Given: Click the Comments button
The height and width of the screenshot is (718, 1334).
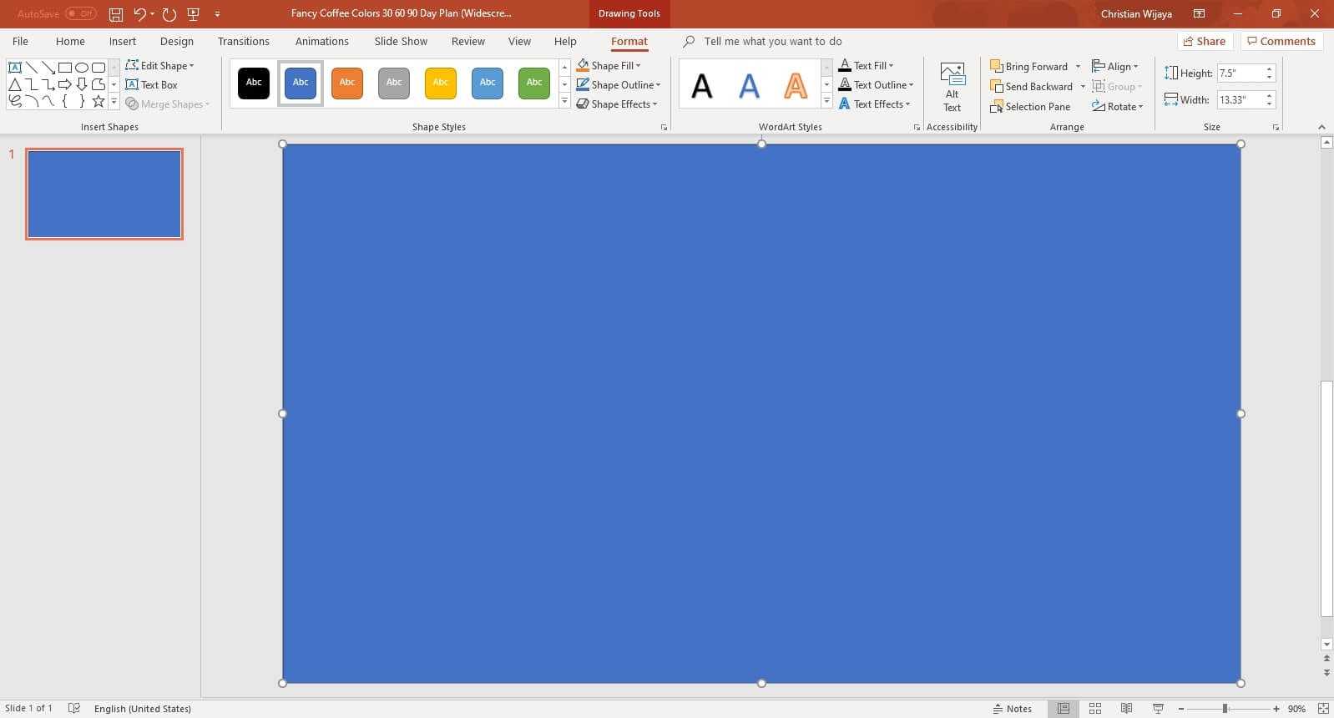Looking at the screenshot, I should tap(1281, 41).
